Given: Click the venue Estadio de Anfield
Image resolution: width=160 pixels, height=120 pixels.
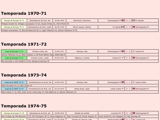Looking at the screenshot, I should tap(82, 113).
